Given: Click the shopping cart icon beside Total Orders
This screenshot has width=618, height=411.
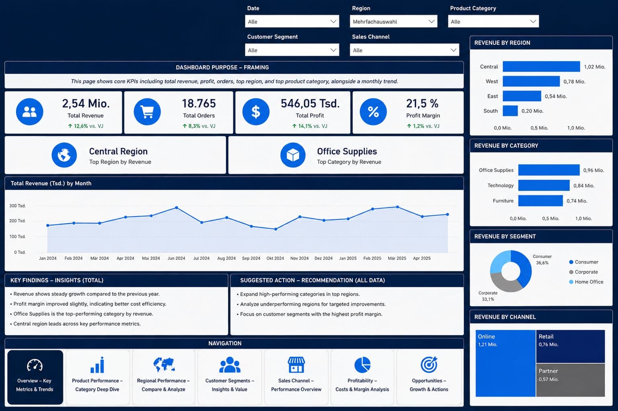Looking at the screenshot, I should (147, 112).
